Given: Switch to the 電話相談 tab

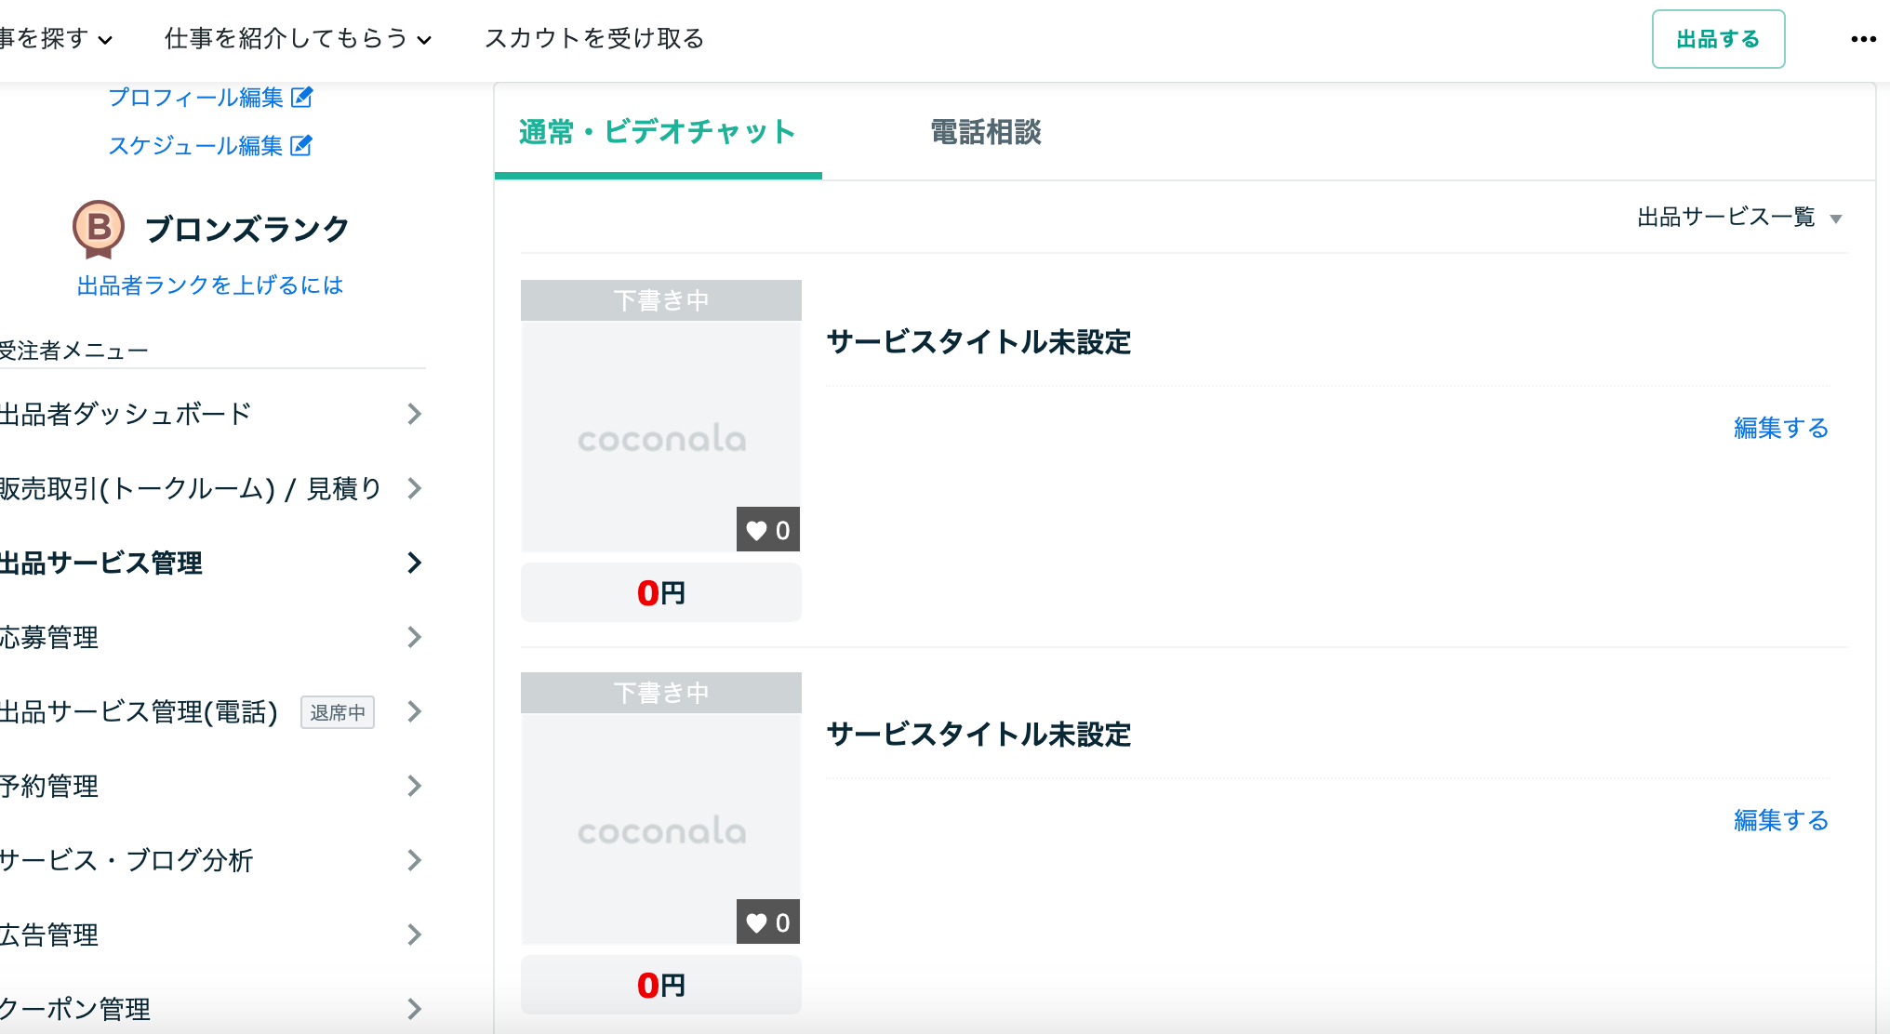Looking at the screenshot, I should click(986, 133).
